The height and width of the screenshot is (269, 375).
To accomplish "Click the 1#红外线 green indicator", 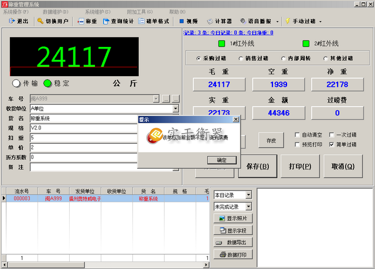I will click(221, 44).
